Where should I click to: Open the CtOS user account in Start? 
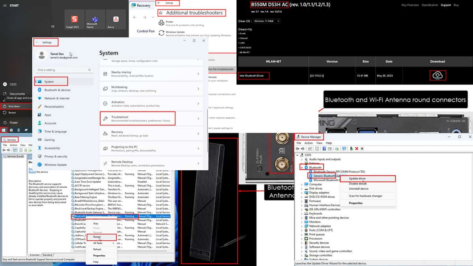point(10,84)
